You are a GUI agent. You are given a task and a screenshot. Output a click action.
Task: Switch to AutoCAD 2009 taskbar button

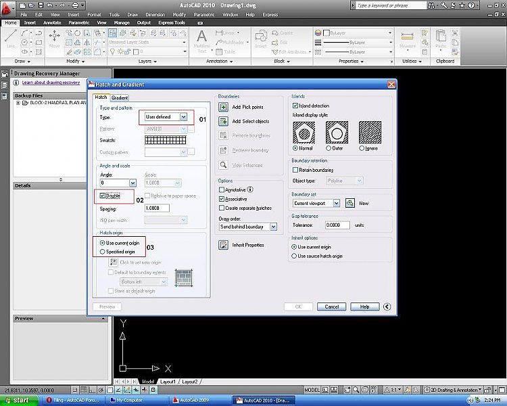point(201,400)
